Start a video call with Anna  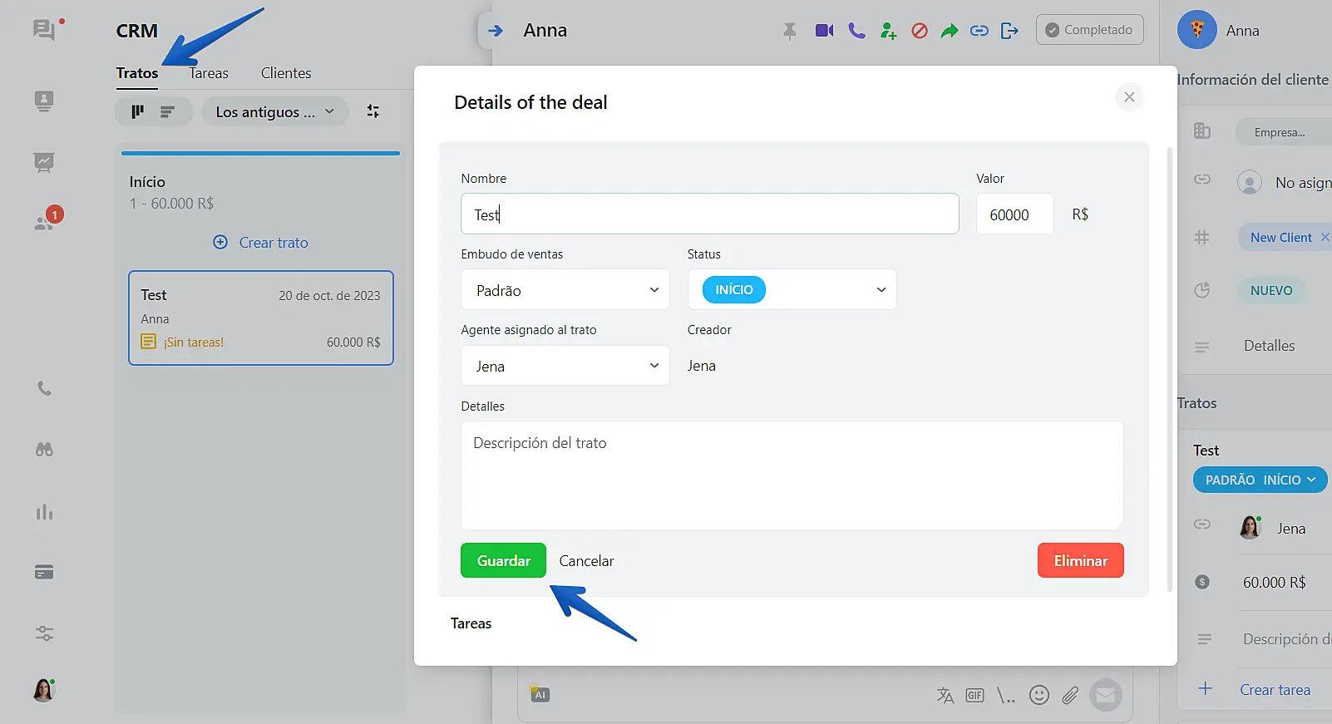[824, 31]
